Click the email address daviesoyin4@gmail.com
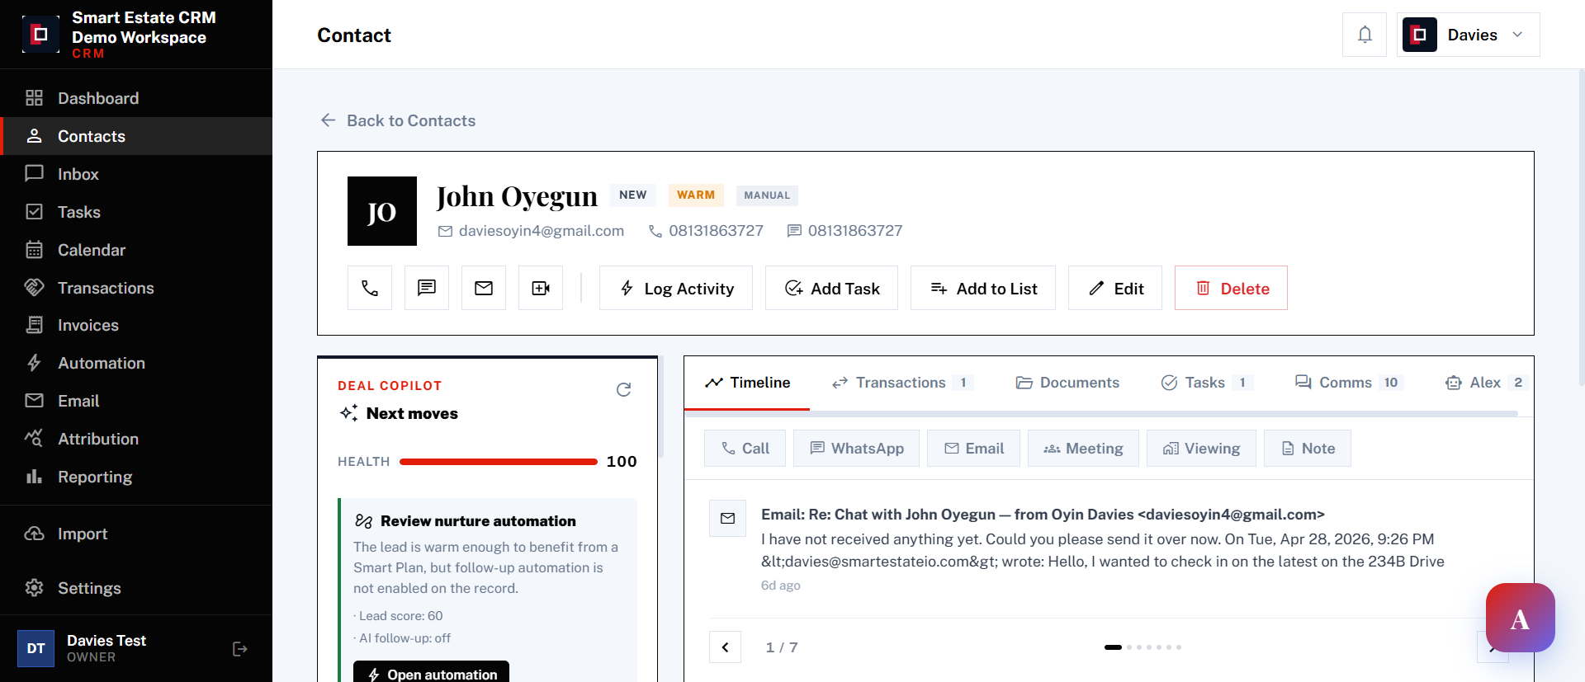The width and height of the screenshot is (1585, 682). [x=542, y=231]
